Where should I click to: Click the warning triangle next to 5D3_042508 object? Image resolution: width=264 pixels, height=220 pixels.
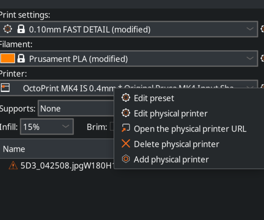click(13, 165)
